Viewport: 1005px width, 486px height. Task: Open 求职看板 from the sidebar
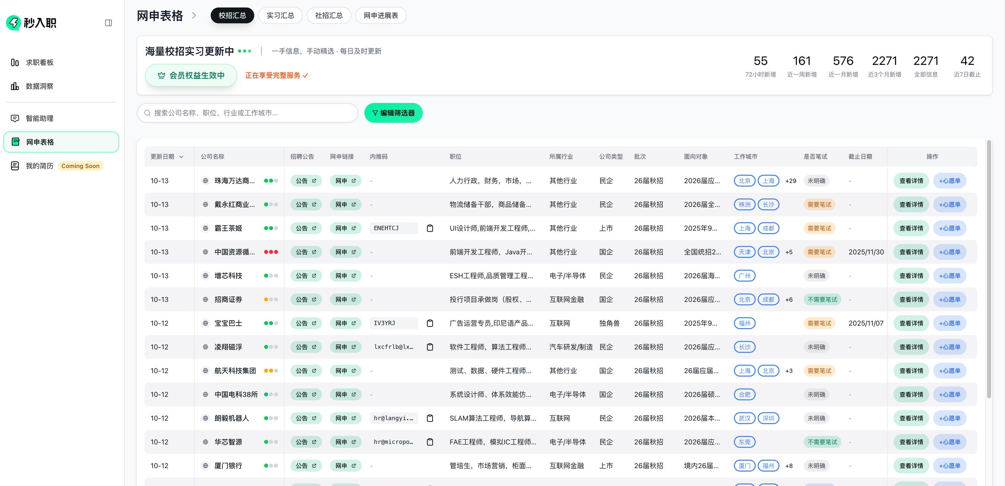(x=61, y=62)
